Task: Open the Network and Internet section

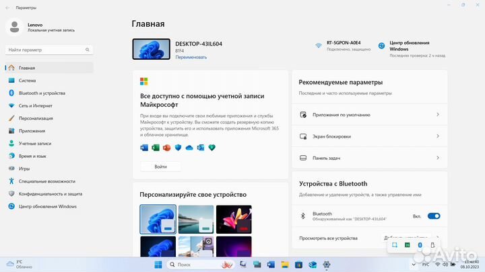Action: pyautogui.click(x=35, y=105)
